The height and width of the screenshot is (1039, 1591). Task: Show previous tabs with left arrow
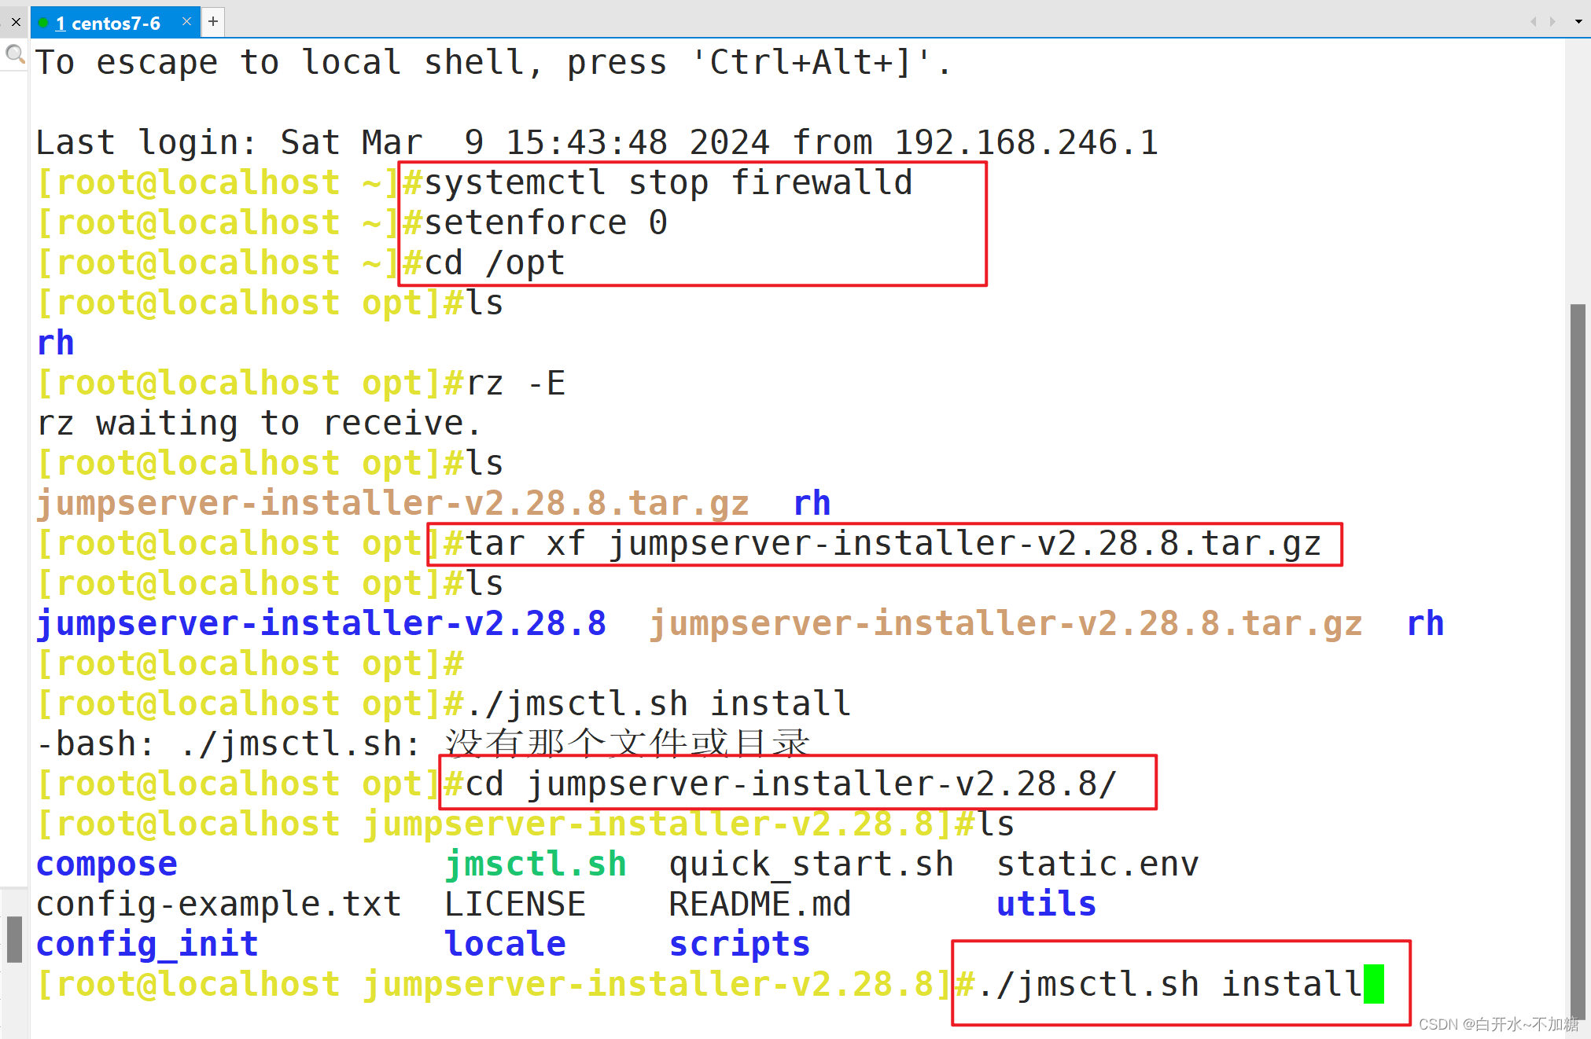[1533, 22]
